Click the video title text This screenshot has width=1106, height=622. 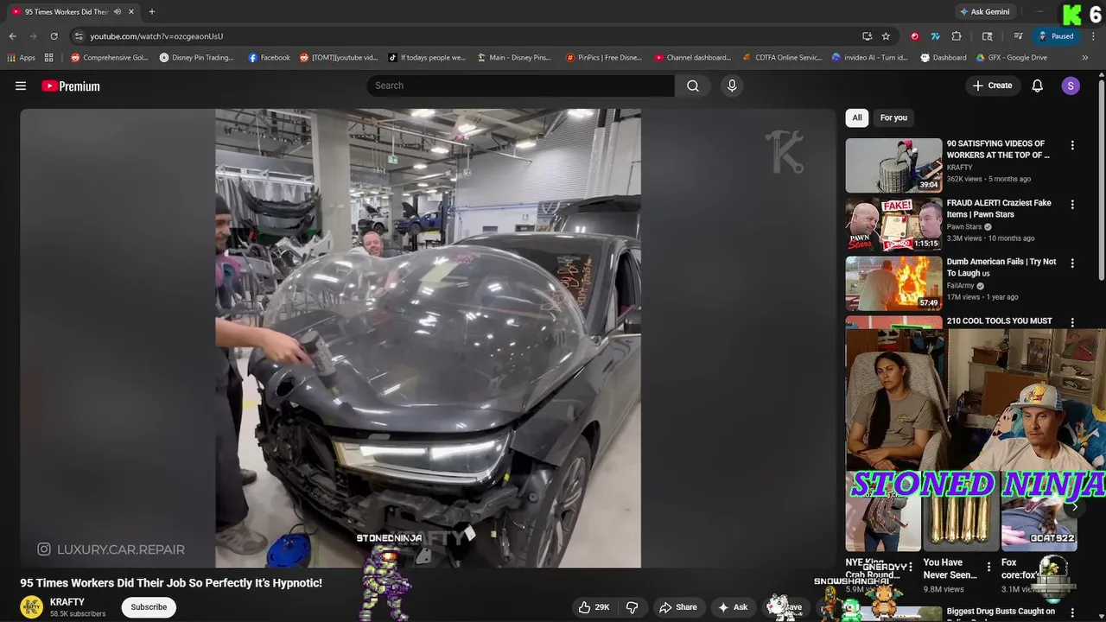coord(171,583)
